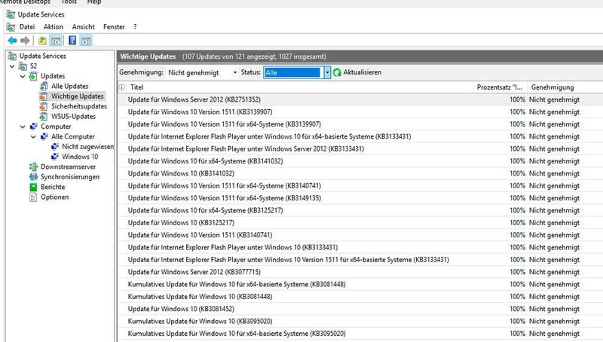Select Kumulatives Update x64-basierte Systeme (KB3081448)
603x342 pixels.
[x=360, y=284]
